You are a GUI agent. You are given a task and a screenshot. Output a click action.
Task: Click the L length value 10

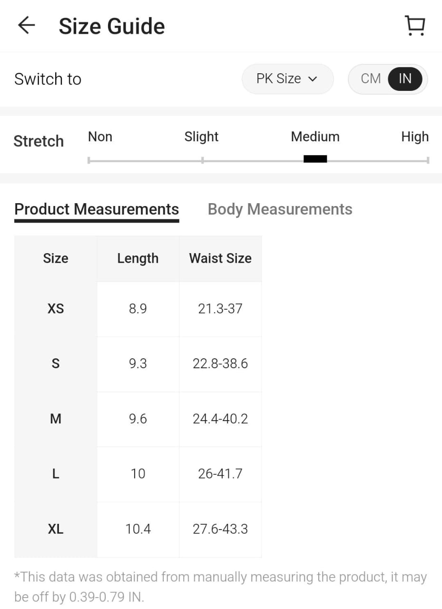(138, 474)
